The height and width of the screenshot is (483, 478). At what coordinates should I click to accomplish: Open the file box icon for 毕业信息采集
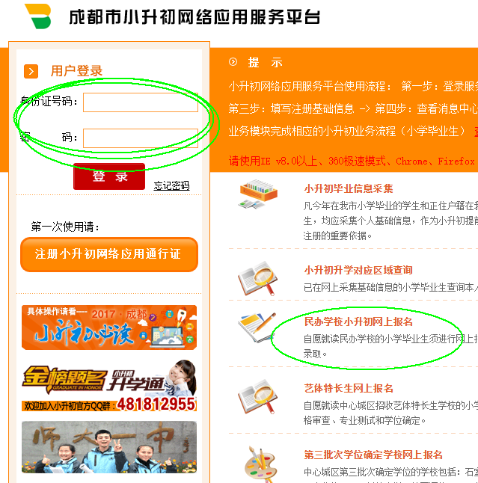point(258,194)
